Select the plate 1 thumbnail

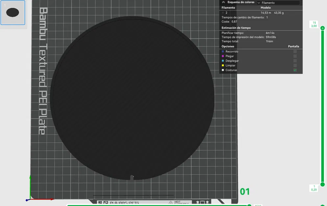point(13,13)
